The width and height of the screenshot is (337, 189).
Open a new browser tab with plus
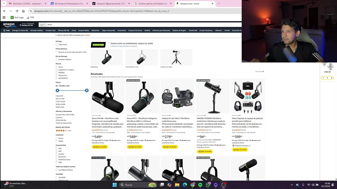(219, 4)
